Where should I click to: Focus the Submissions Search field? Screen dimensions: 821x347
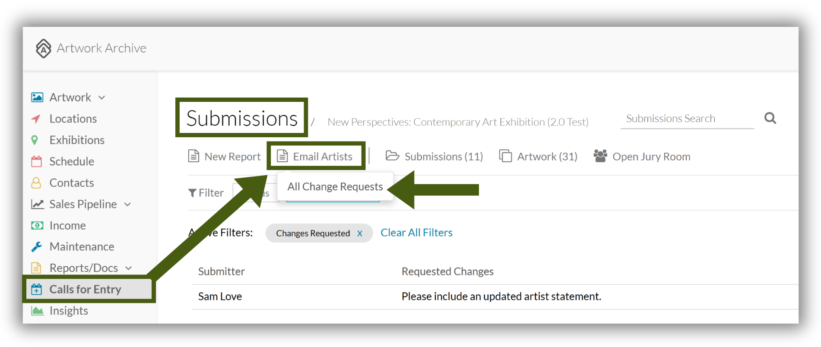click(687, 119)
